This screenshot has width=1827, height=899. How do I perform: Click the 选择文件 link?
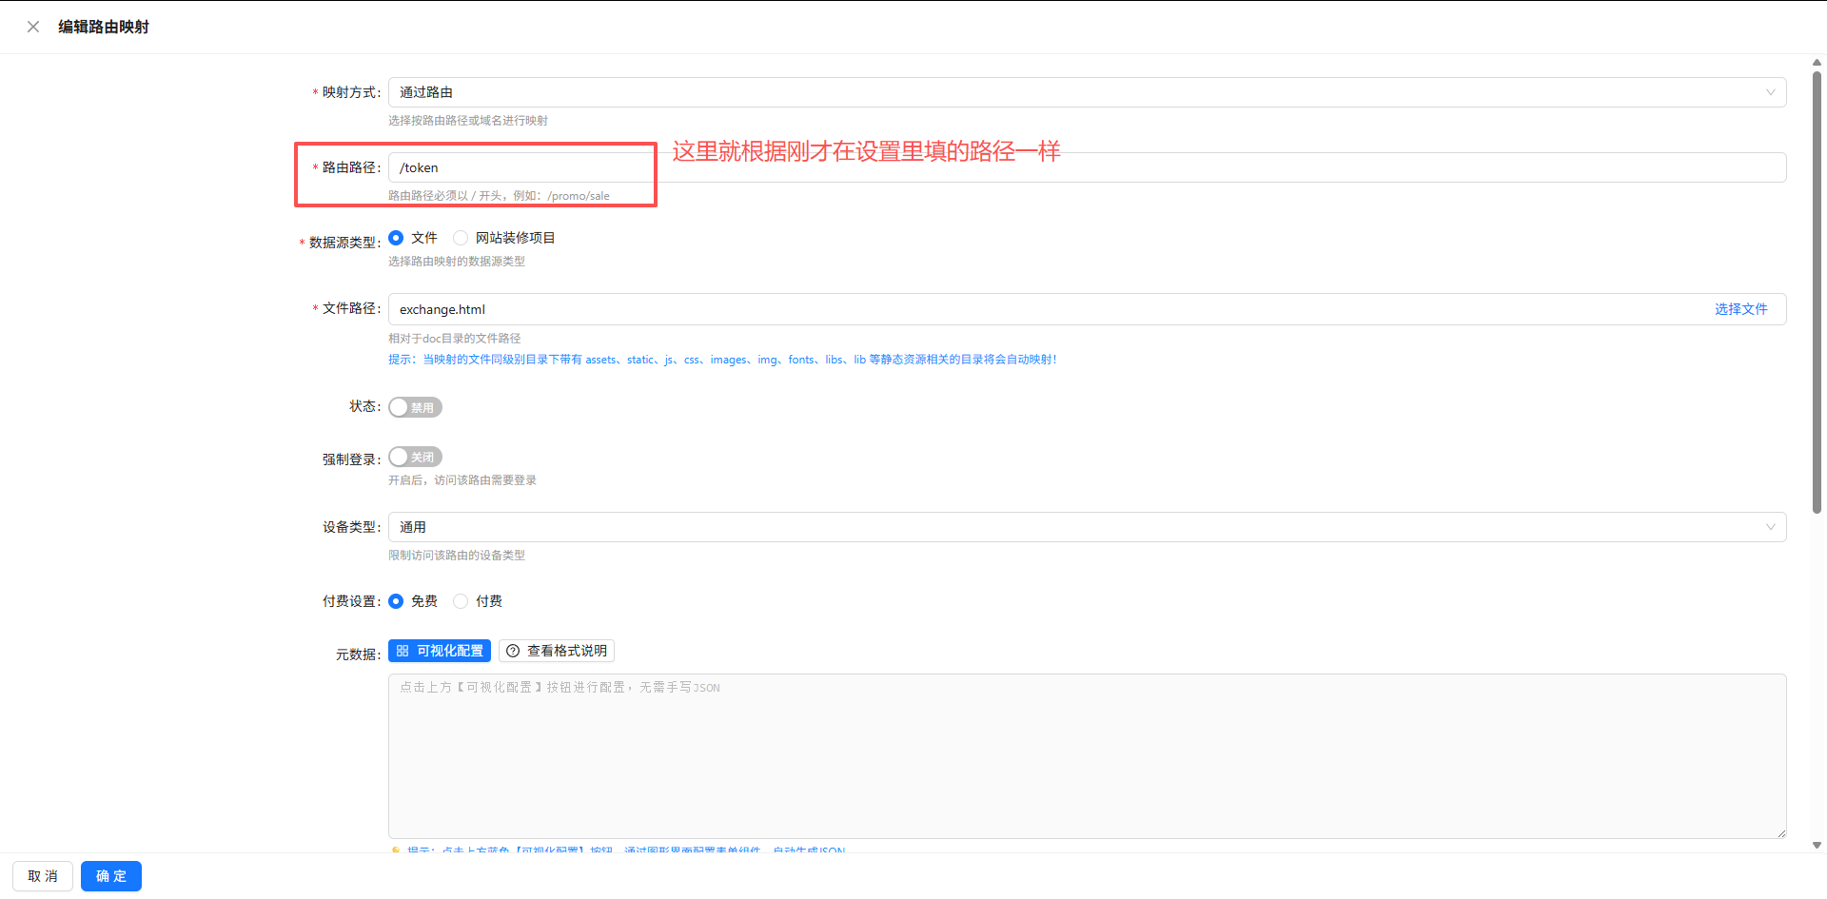click(1740, 309)
